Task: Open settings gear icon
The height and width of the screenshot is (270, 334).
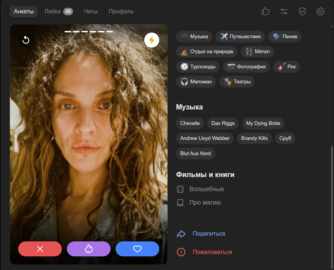Action: point(321,11)
